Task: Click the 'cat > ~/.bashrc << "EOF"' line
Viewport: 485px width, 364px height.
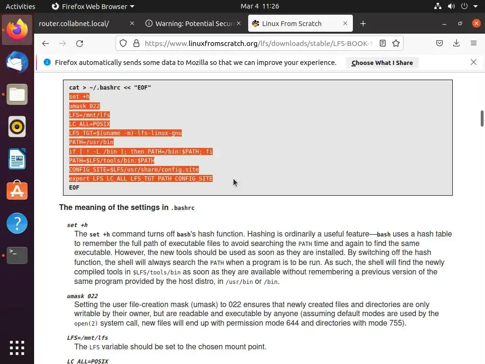Action: tap(110, 88)
